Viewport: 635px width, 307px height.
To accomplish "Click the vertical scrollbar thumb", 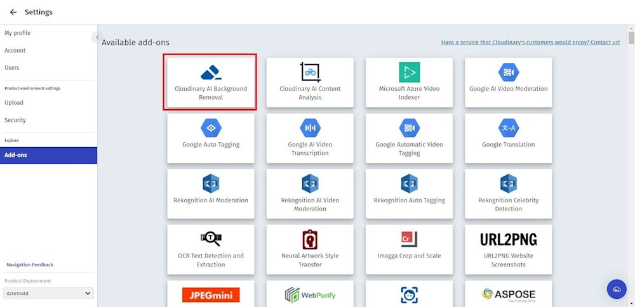I will [631, 37].
